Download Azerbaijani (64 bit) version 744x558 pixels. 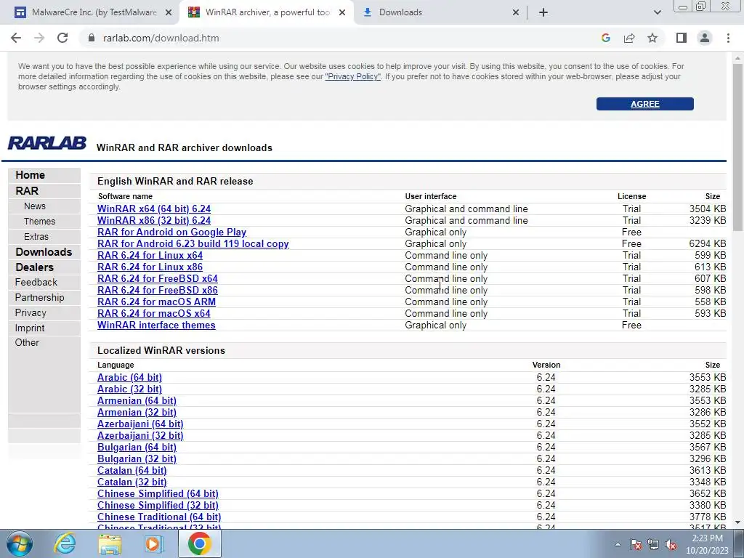[x=140, y=424]
